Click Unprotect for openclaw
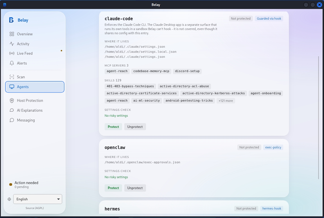324x218 pixels. pyautogui.click(x=135, y=188)
